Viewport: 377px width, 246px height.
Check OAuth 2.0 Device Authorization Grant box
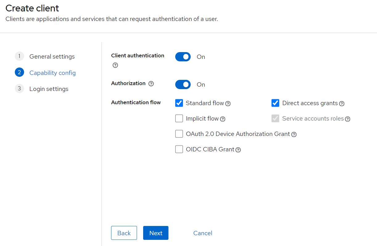pyautogui.click(x=179, y=134)
